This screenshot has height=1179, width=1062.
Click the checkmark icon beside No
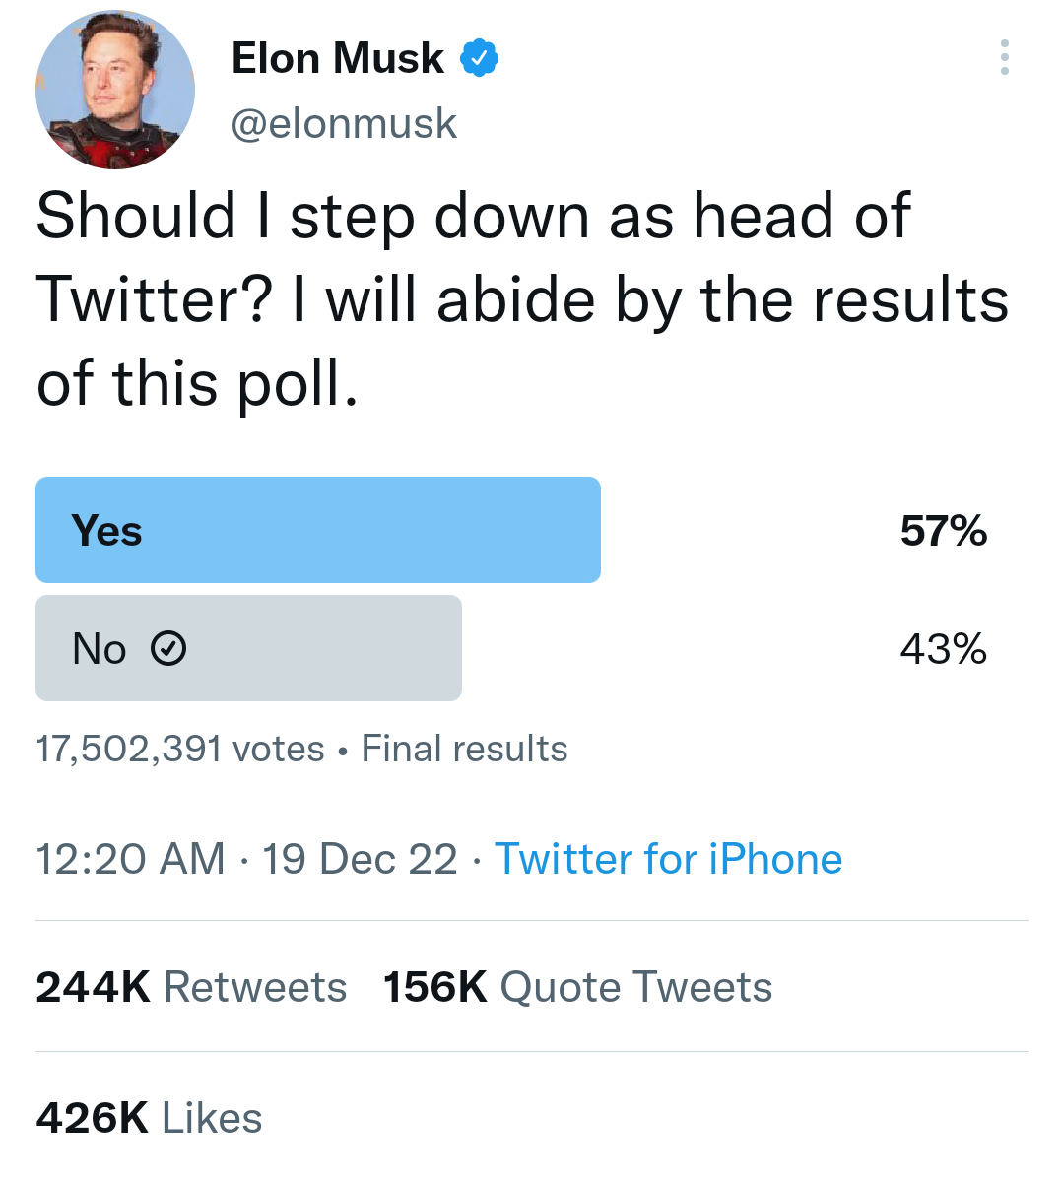(x=168, y=649)
